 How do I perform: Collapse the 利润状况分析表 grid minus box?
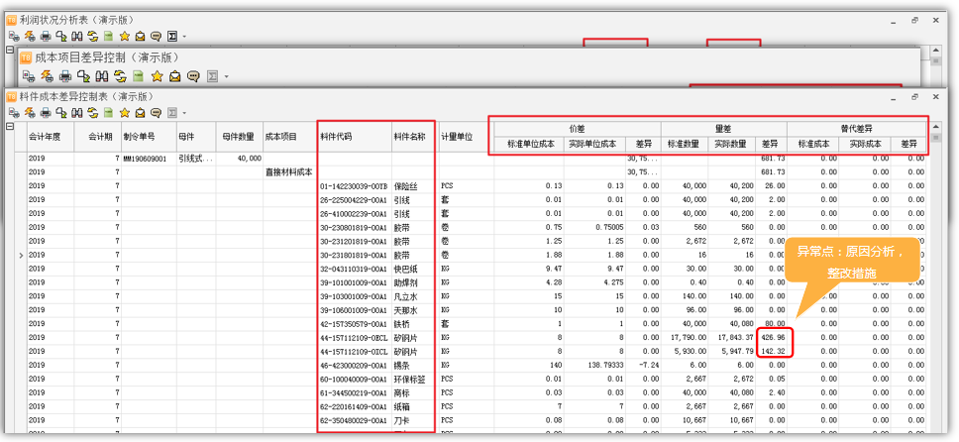10,50
